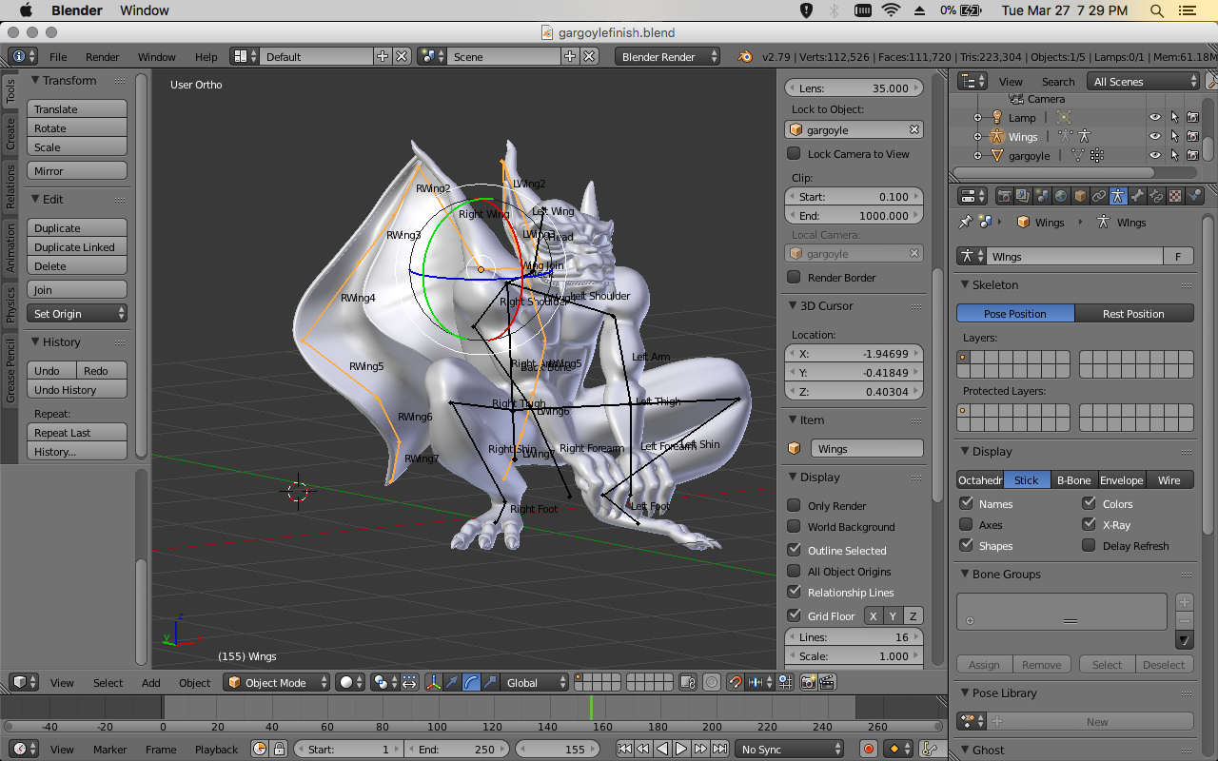The image size is (1218, 761).
Task: Open the All Scenes outliner filter dropdown
Action: click(x=1143, y=81)
